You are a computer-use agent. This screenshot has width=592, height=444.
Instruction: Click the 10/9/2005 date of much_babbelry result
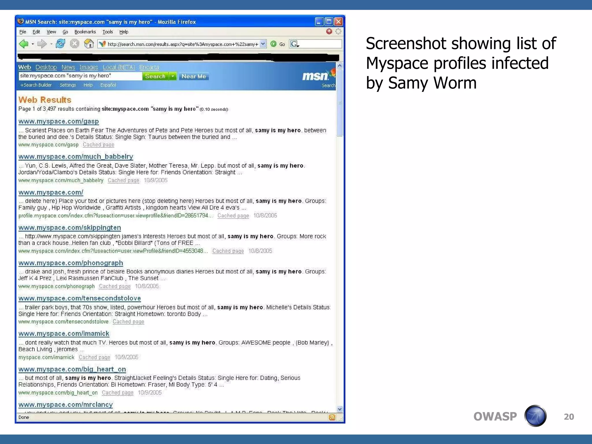[156, 180]
